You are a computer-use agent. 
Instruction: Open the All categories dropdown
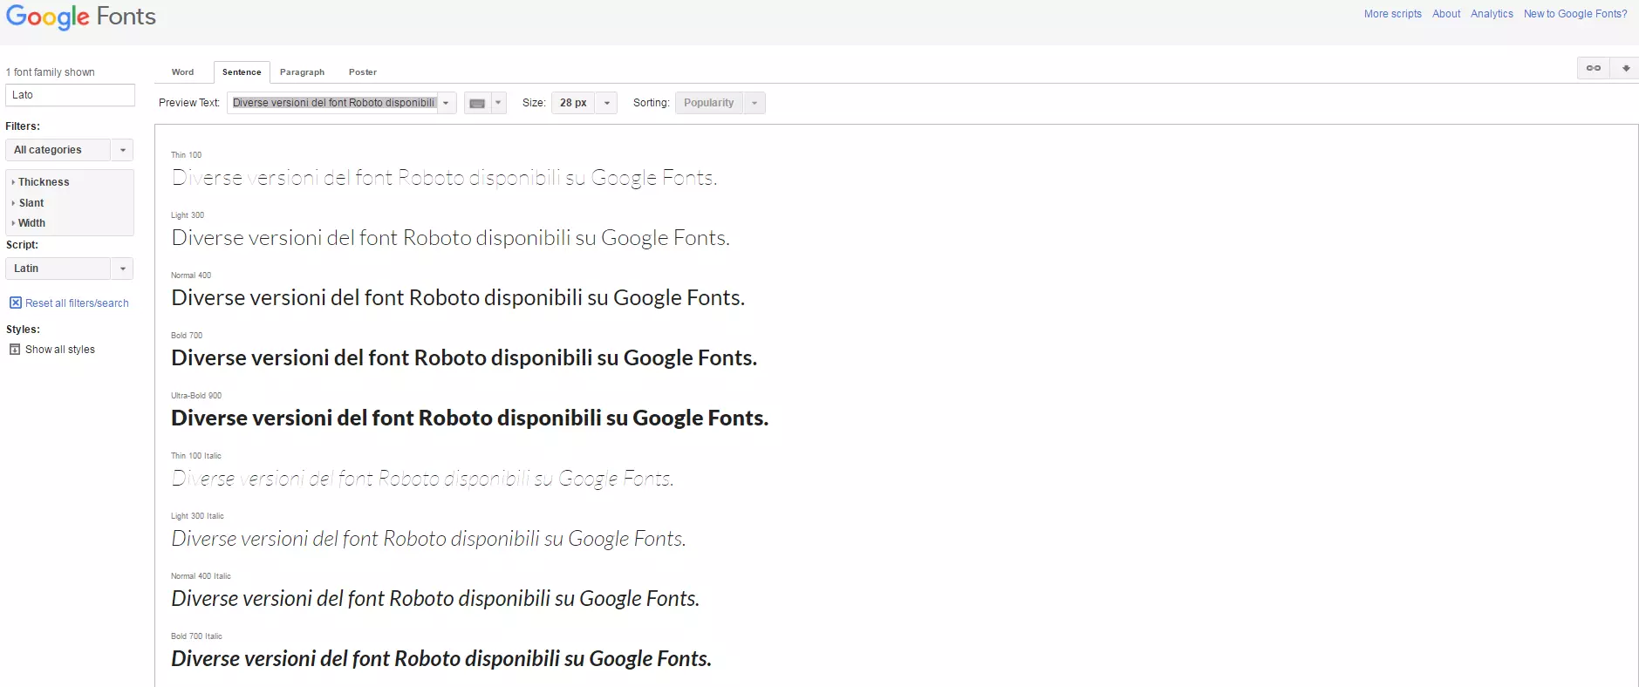click(x=70, y=150)
